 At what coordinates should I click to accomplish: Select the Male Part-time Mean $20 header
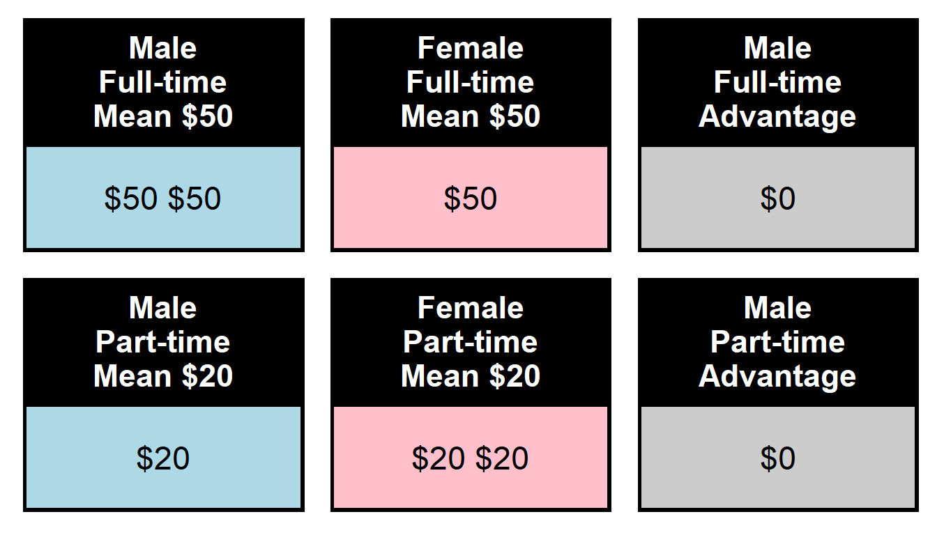point(163,342)
